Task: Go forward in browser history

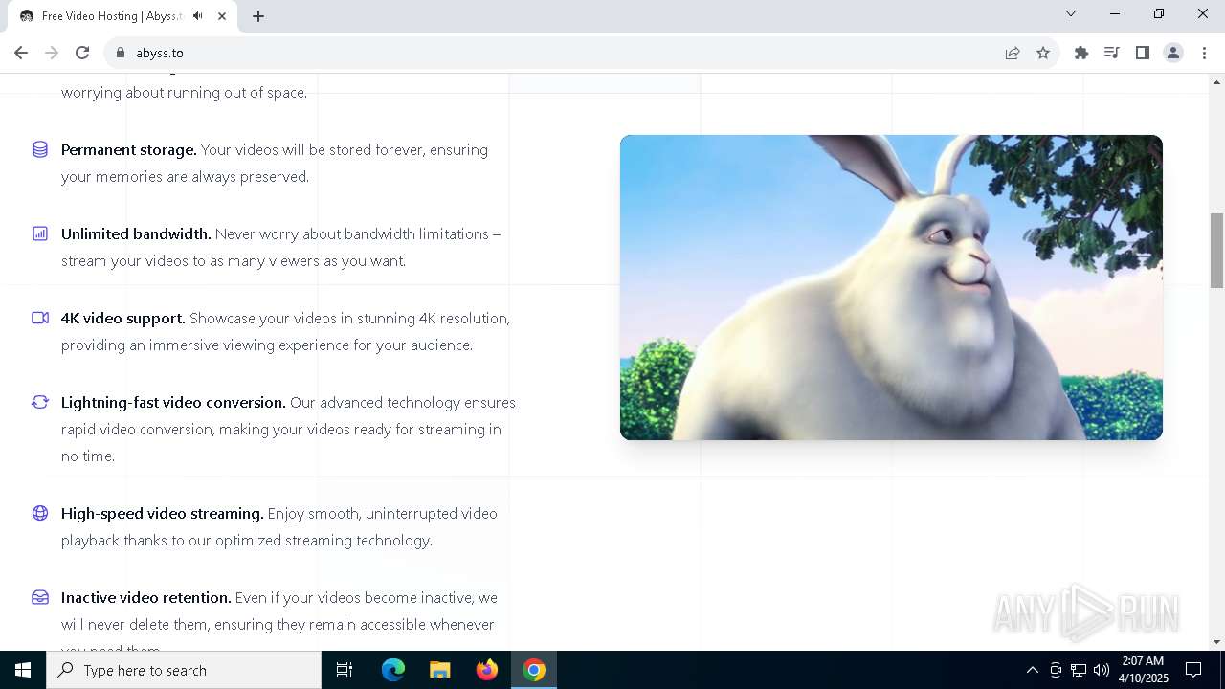Action: [52, 53]
